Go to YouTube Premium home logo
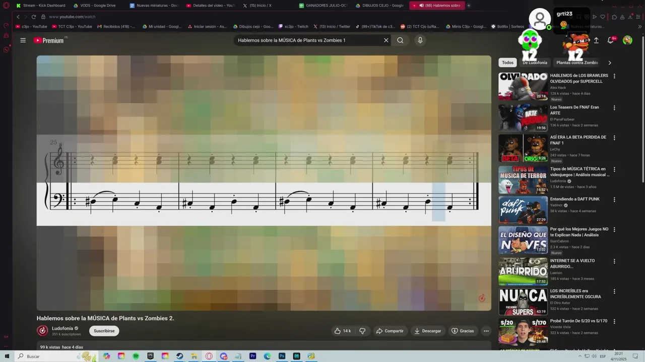 pyautogui.click(x=49, y=40)
